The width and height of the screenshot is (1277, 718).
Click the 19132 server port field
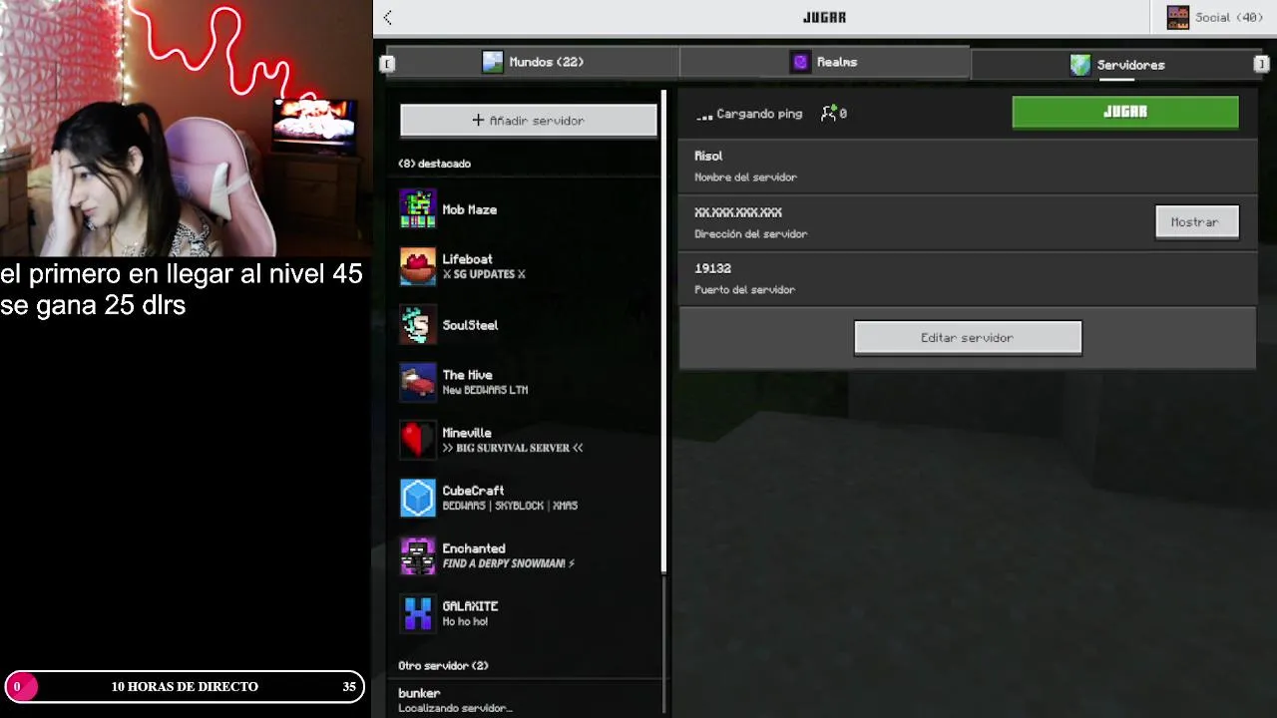tap(968, 278)
